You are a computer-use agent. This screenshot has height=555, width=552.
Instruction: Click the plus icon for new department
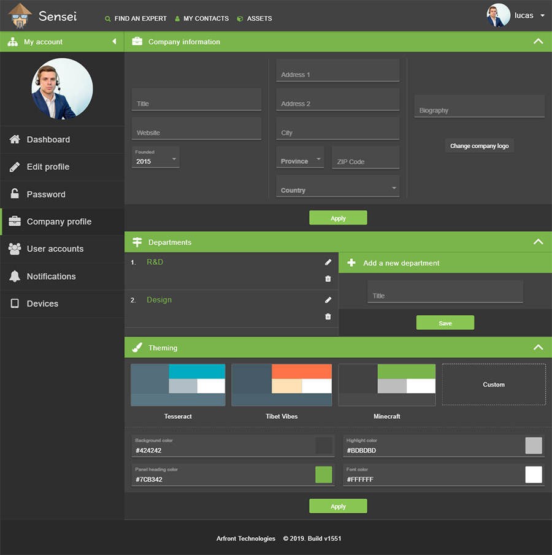[x=351, y=263]
